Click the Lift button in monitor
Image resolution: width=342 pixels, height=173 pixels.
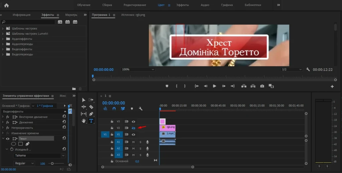244,86
